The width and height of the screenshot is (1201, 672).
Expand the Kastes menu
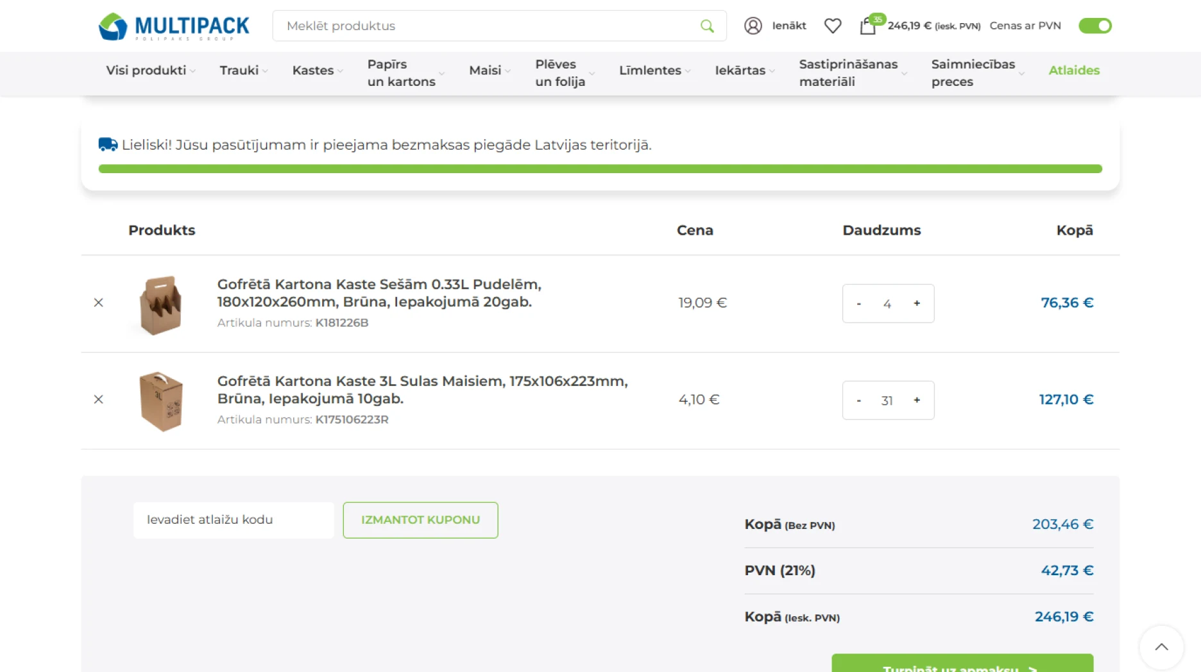[318, 71]
